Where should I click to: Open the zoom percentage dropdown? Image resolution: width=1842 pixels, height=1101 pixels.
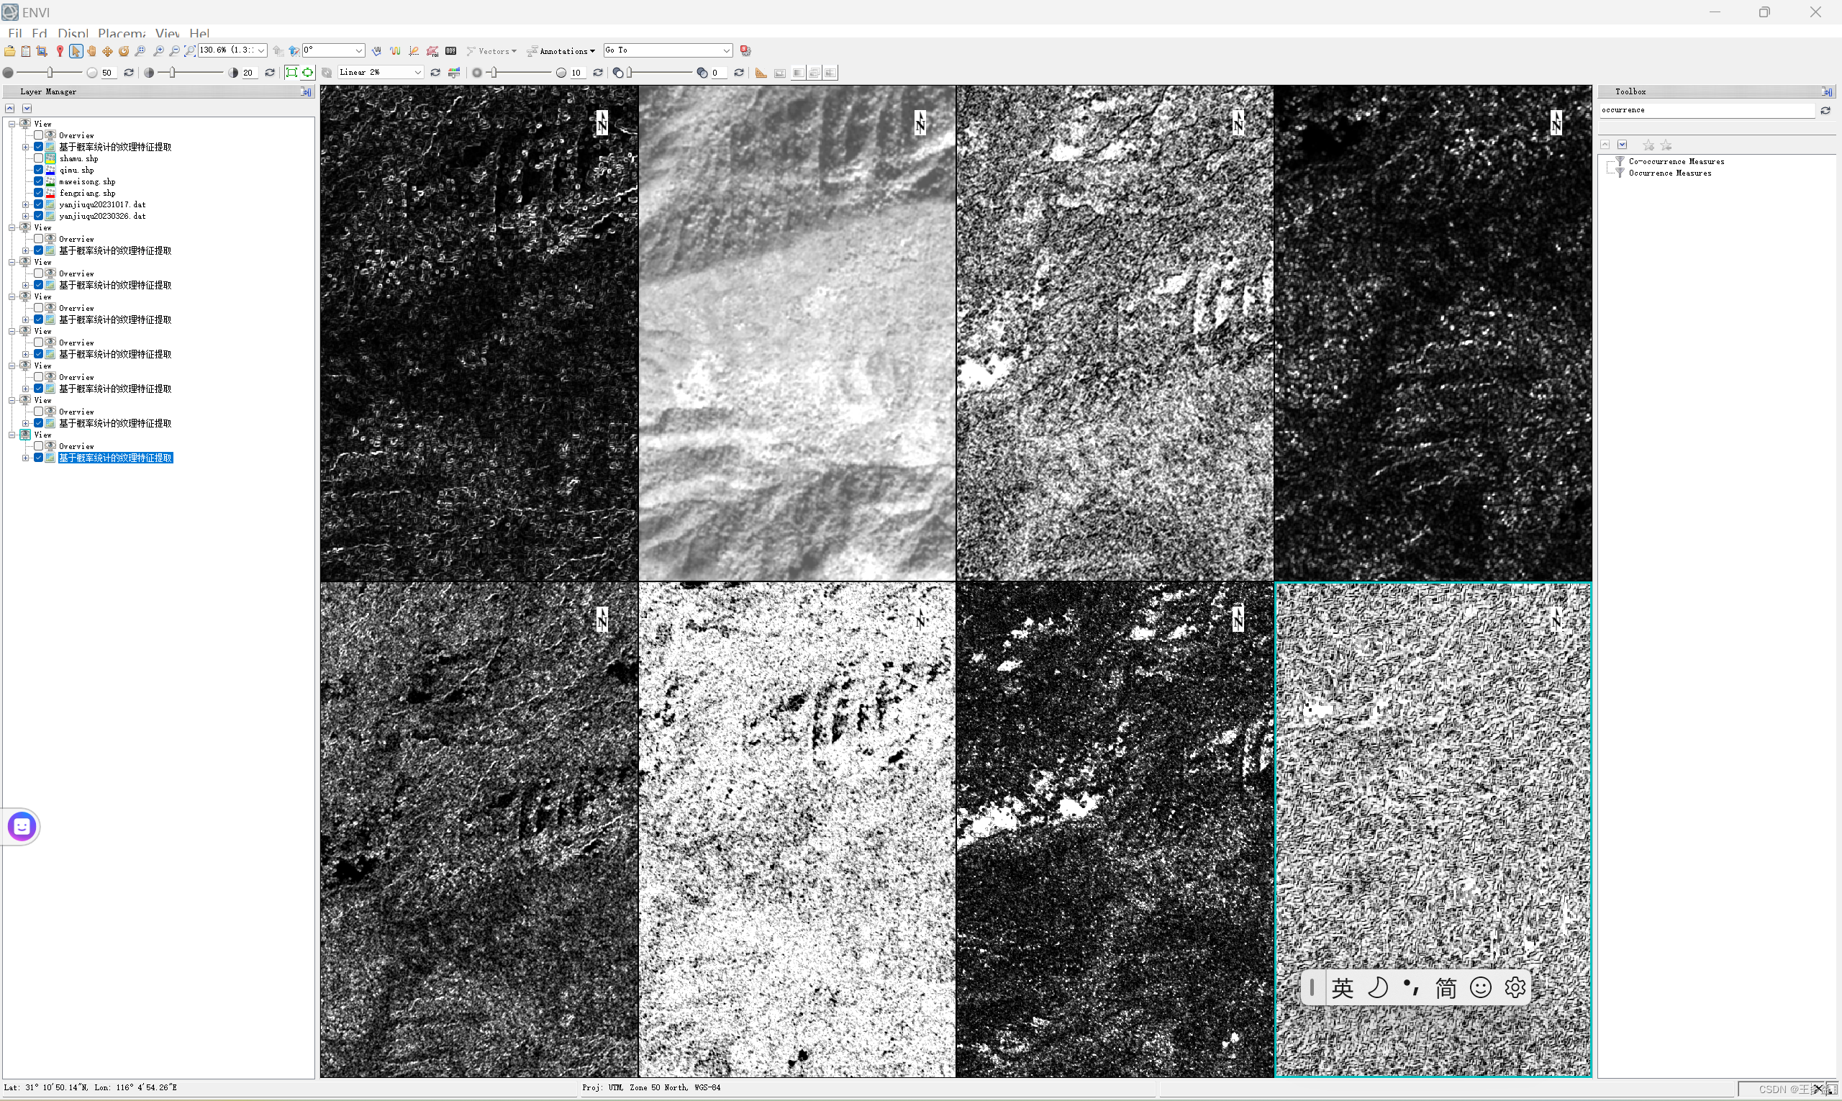click(x=261, y=51)
